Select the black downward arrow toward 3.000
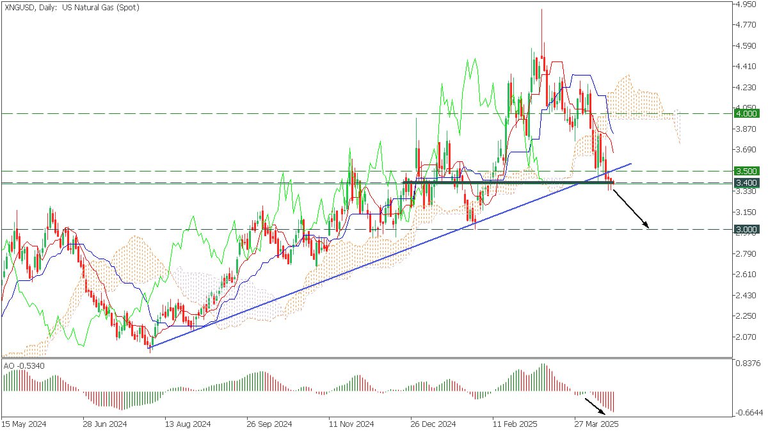 (x=631, y=209)
